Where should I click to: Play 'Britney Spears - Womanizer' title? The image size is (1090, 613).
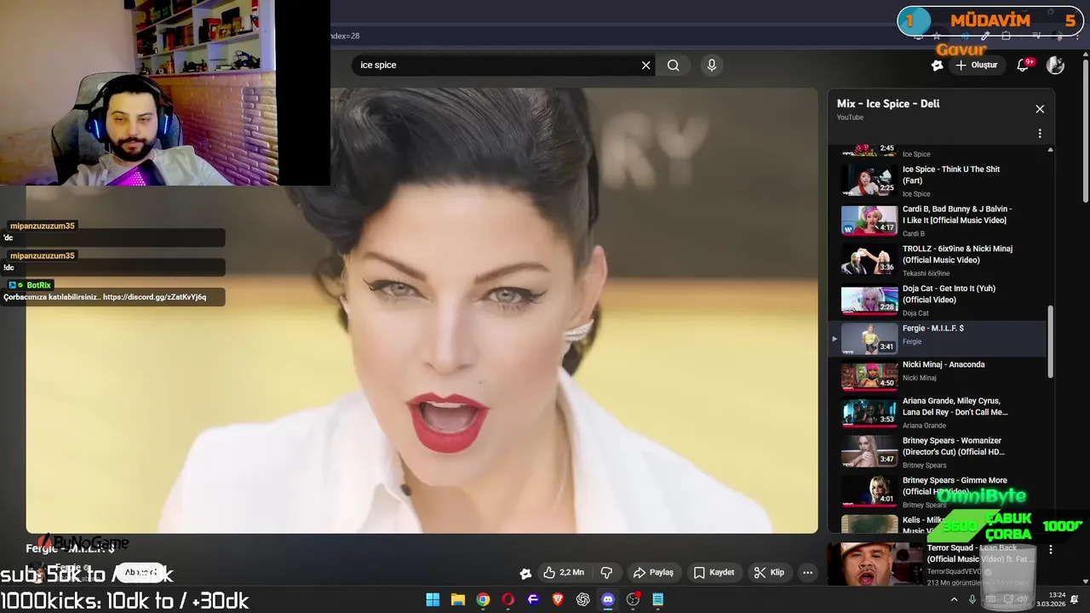tap(954, 446)
